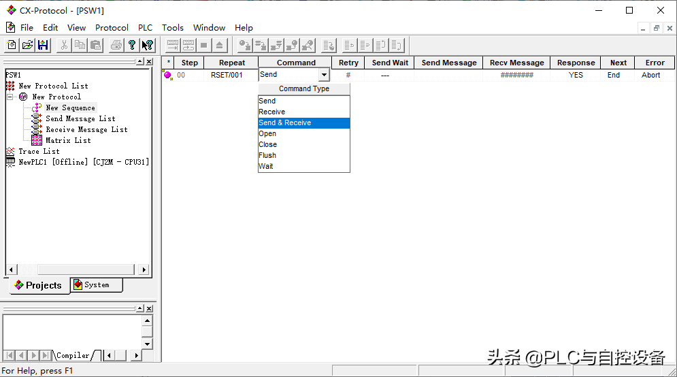Select the New Protocol List icon
677x377 pixels.
(10, 86)
